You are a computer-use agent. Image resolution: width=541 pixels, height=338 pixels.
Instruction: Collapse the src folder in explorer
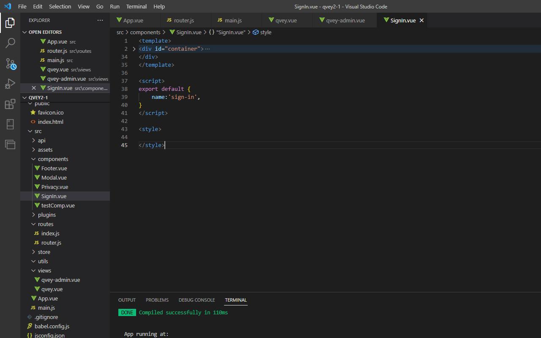65,131
